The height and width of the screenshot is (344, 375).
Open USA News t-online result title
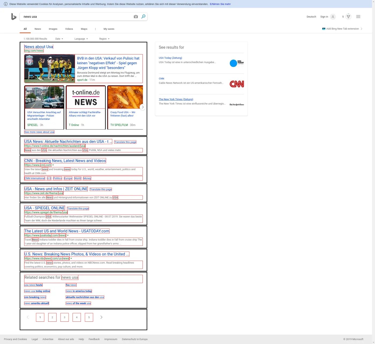[68, 142]
